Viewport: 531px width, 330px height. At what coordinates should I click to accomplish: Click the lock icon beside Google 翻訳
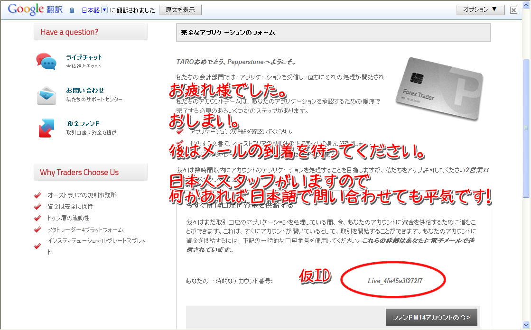pos(72,10)
